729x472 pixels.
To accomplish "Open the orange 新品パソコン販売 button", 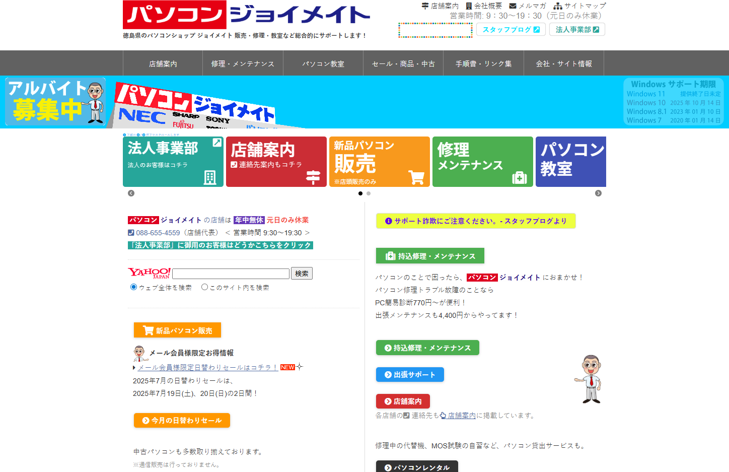I will 177,330.
